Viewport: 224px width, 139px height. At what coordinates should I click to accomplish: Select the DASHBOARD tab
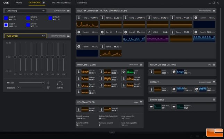click(35, 2)
